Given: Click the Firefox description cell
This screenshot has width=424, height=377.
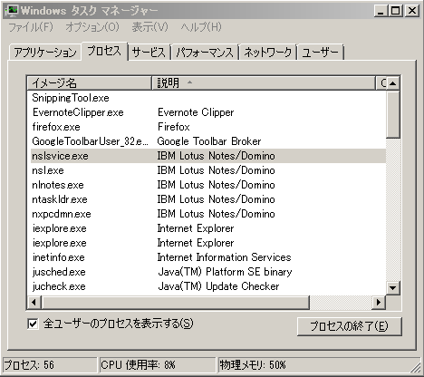Looking at the screenshot, I should tap(174, 127).
